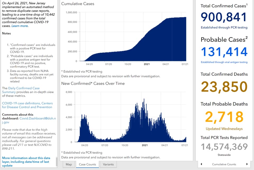Follow the Daily Confirmed Case Summary link
This screenshot has width=254, height=170.
click(21, 90)
